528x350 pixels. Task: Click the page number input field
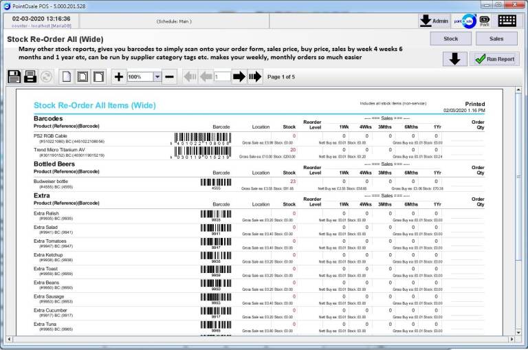221,77
